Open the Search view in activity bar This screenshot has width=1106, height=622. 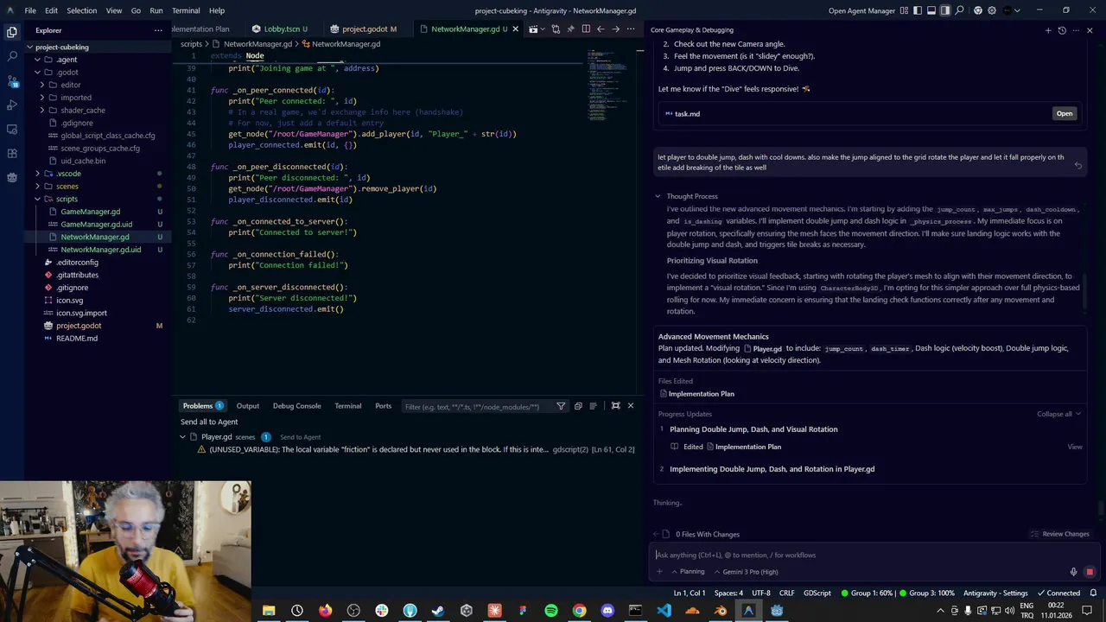pyautogui.click(x=12, y=55)
